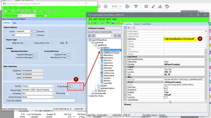Go to the next control arrow
The width and height of the screenshot is (211, 118).
[x=115, y=36]
